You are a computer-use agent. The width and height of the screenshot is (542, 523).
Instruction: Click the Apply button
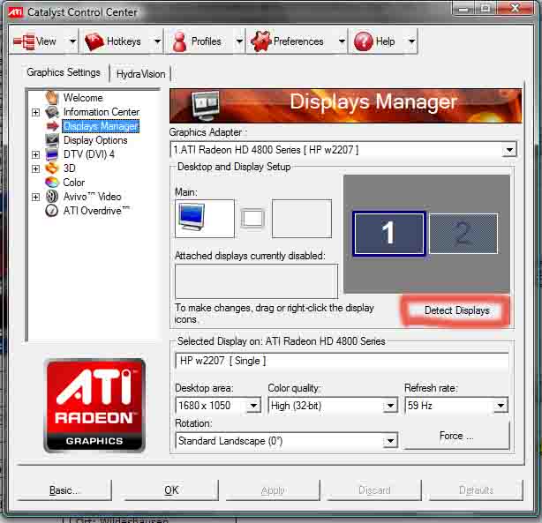pyautogui.click(x=273, y=489)
